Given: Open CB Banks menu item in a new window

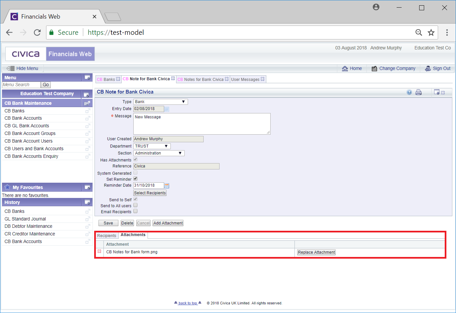Looking at the screenshot, I should [88, 111].
